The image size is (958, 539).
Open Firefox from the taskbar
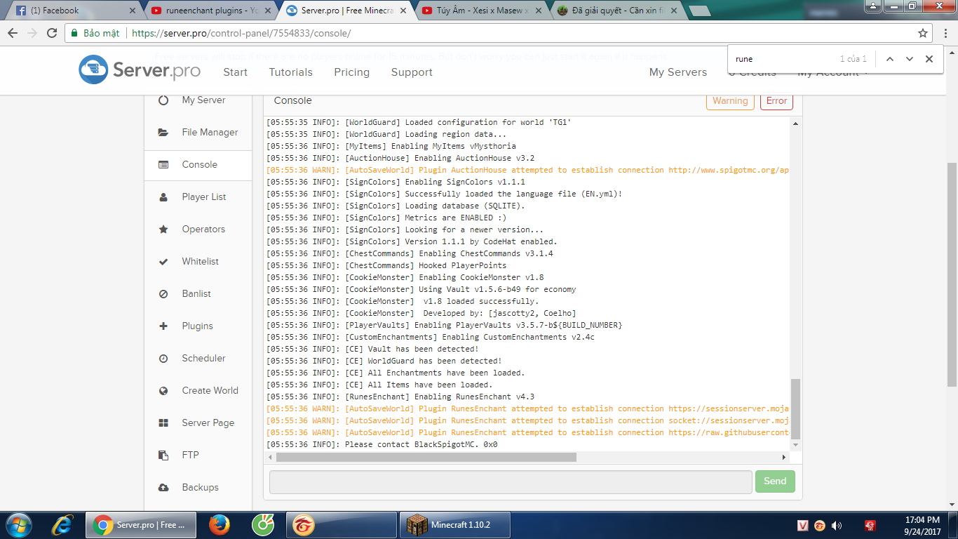click(x=220, y=525)
